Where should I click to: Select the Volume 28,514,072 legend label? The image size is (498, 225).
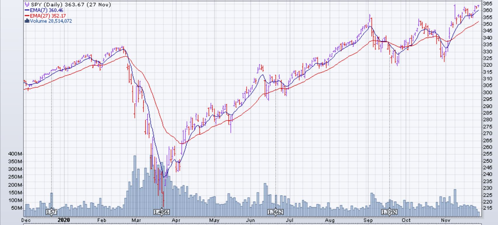click(x=51, y=21)
